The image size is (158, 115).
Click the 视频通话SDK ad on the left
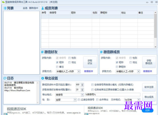(x=44, y=110)
